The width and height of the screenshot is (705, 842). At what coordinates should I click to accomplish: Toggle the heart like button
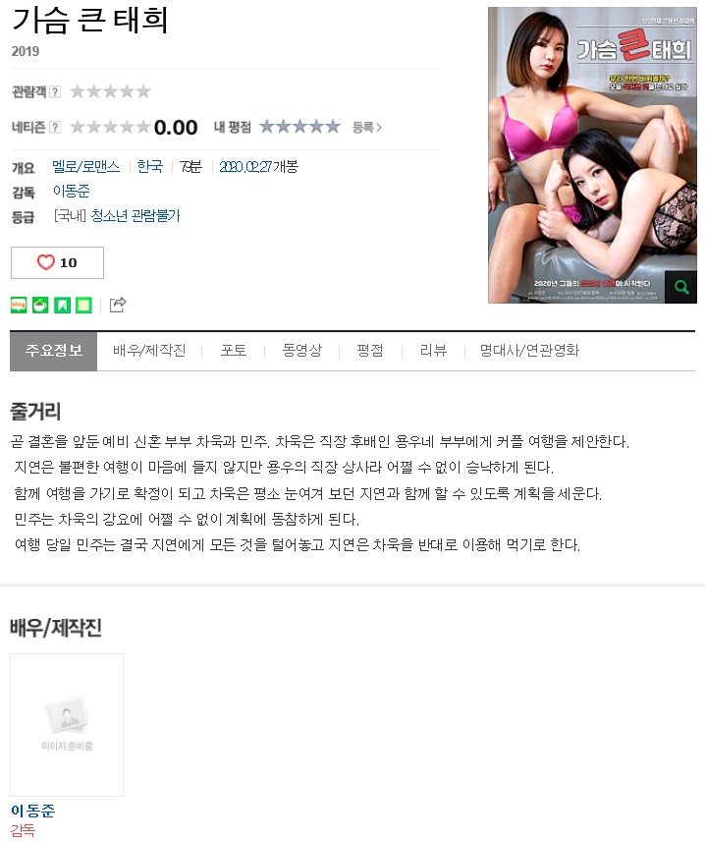[57, 262]
